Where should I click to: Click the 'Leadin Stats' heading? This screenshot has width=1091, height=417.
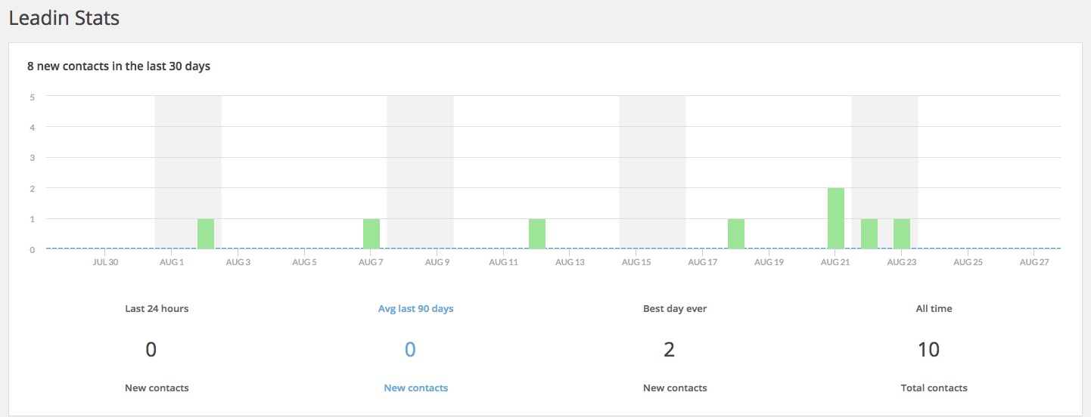tap(64, 18)
